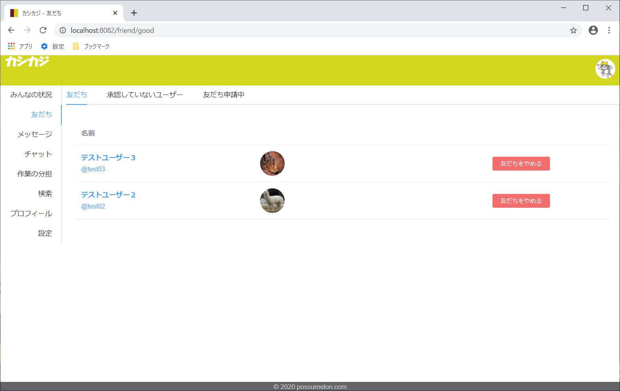Activate the カシカジ - 友だち browser tab

pyautogui.click(x=64, y=13)
